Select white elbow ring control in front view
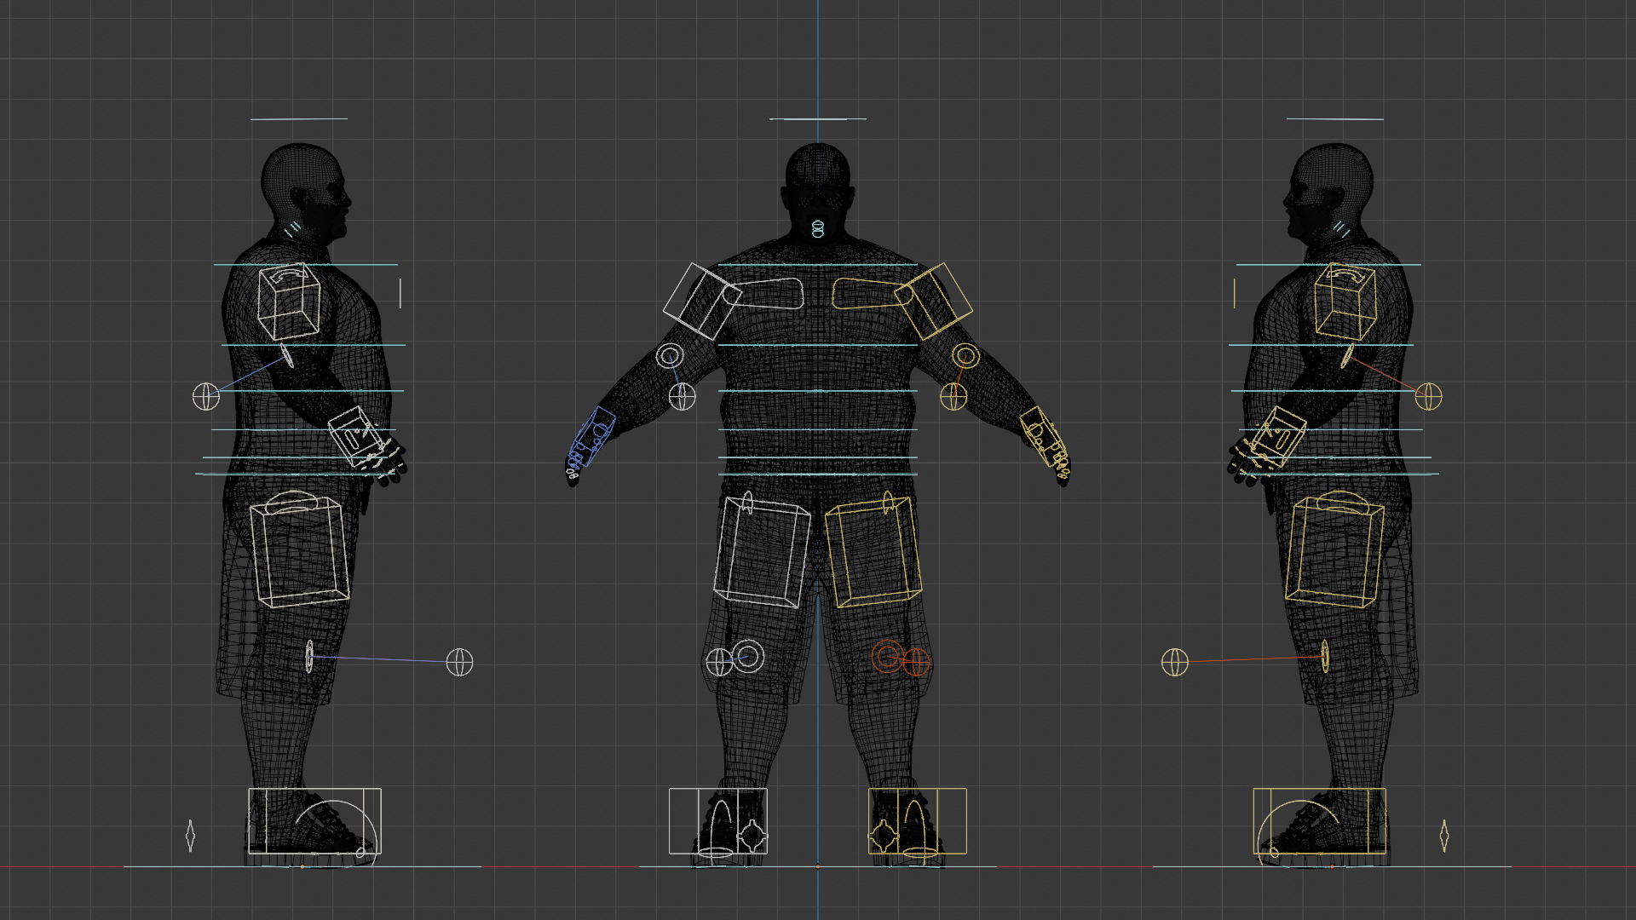The height and width of the screenshot is (920, 1636). pos(670,355)
